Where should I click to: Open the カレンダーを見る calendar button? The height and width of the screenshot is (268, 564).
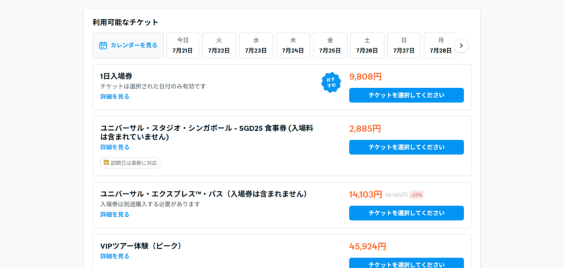(x=128, y=45)
